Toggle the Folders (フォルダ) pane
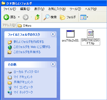Image resolution: width=107 pixels, height=100 pixels. click(68, 17)
